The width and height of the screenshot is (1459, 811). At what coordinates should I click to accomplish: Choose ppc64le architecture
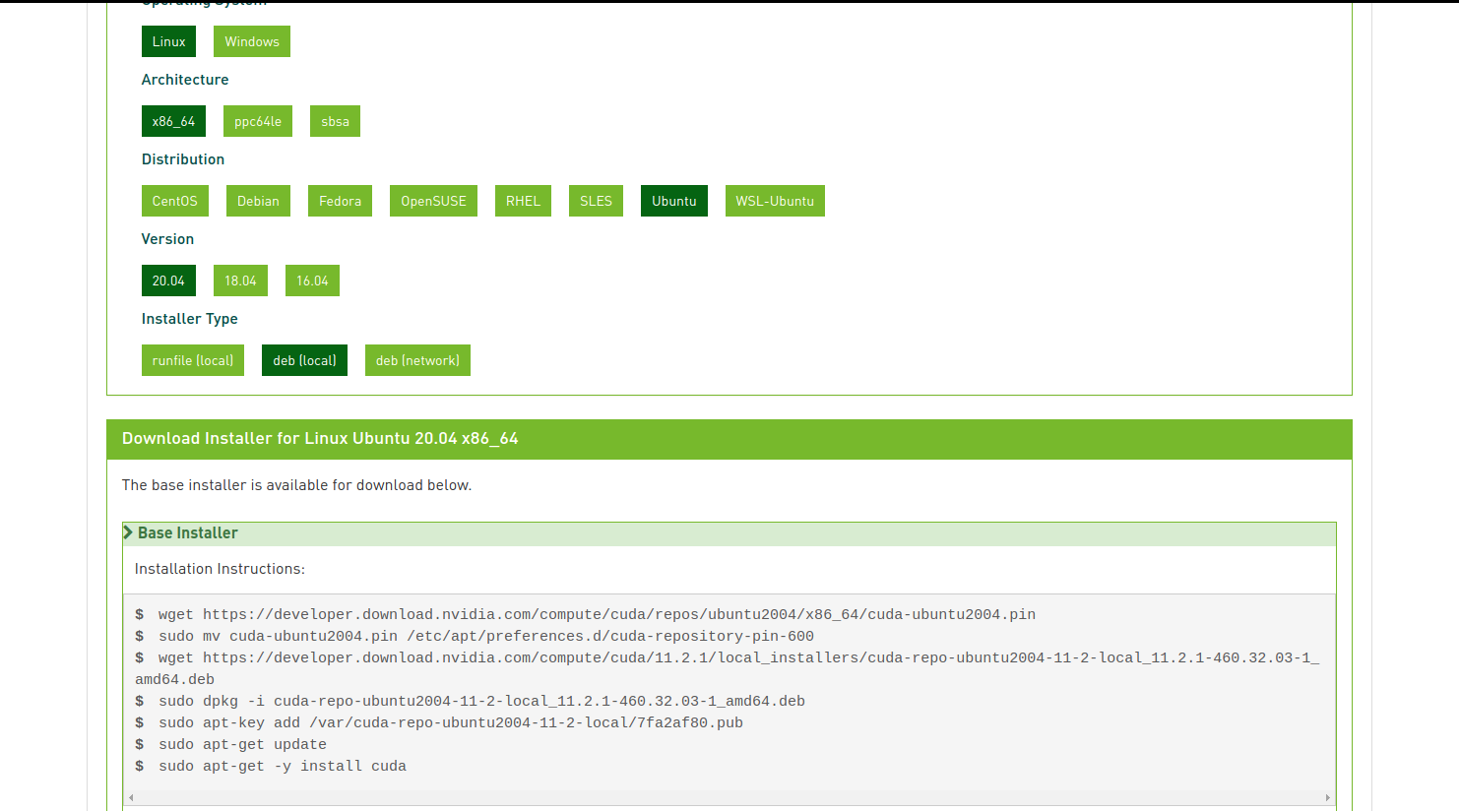point(258,121)
